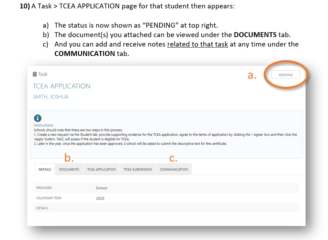Screen dimensions: 328x240
Task: Select the DETAILS tab
Action: tap(44, 169)
